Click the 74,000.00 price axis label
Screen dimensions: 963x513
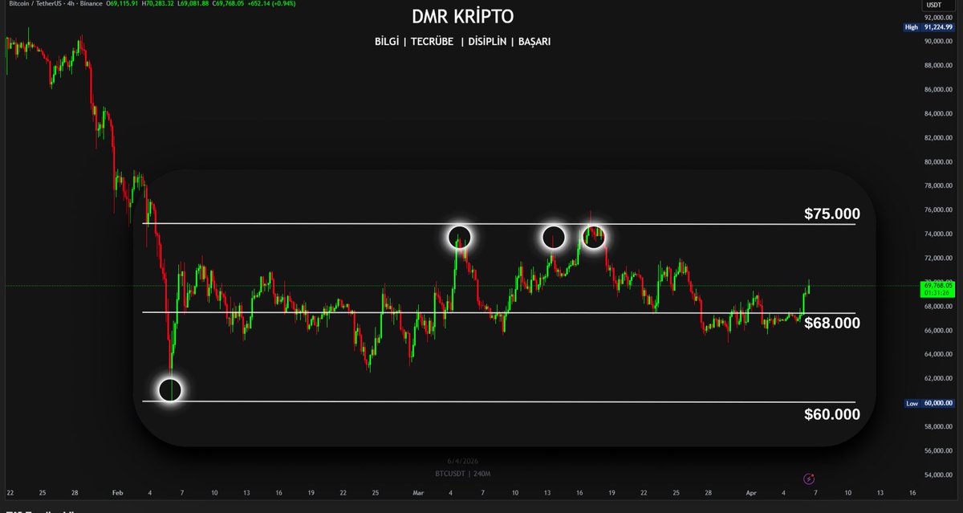coord(938,234)
